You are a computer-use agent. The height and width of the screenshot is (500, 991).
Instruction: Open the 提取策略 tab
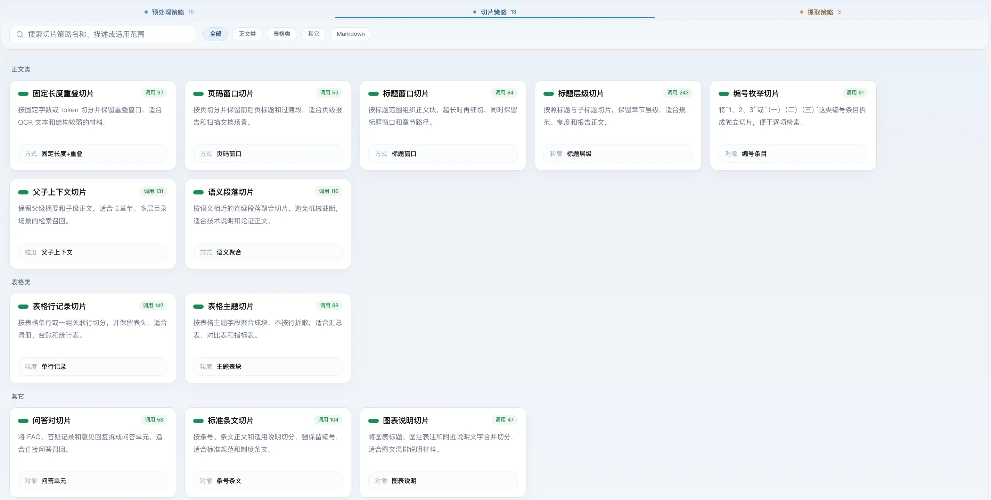(x=820, y=12)
